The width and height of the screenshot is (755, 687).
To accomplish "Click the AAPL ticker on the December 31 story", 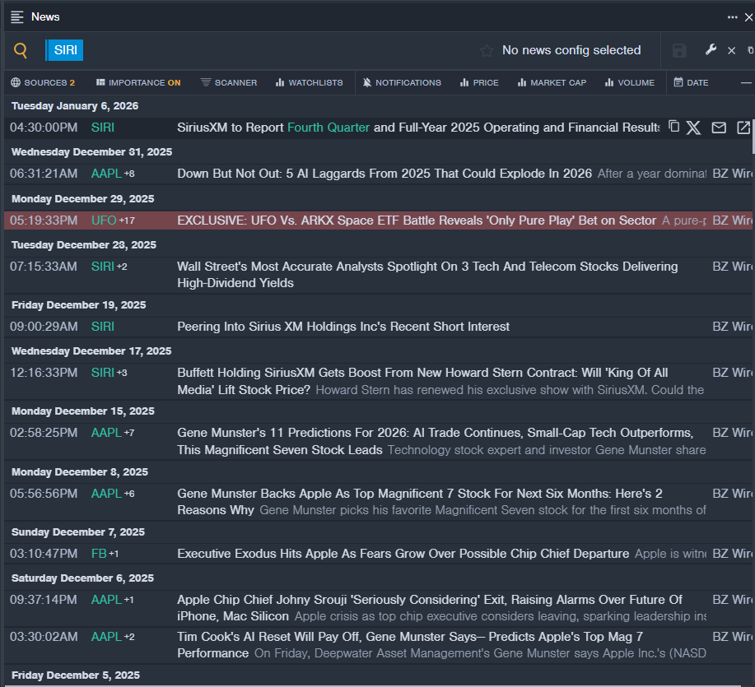I will pyautogui.click(x=106, y=174).
